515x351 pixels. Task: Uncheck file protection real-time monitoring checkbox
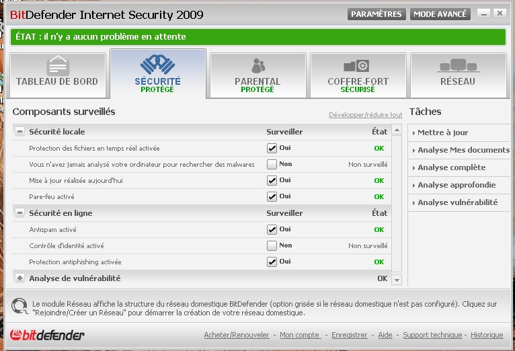(272, 148)
